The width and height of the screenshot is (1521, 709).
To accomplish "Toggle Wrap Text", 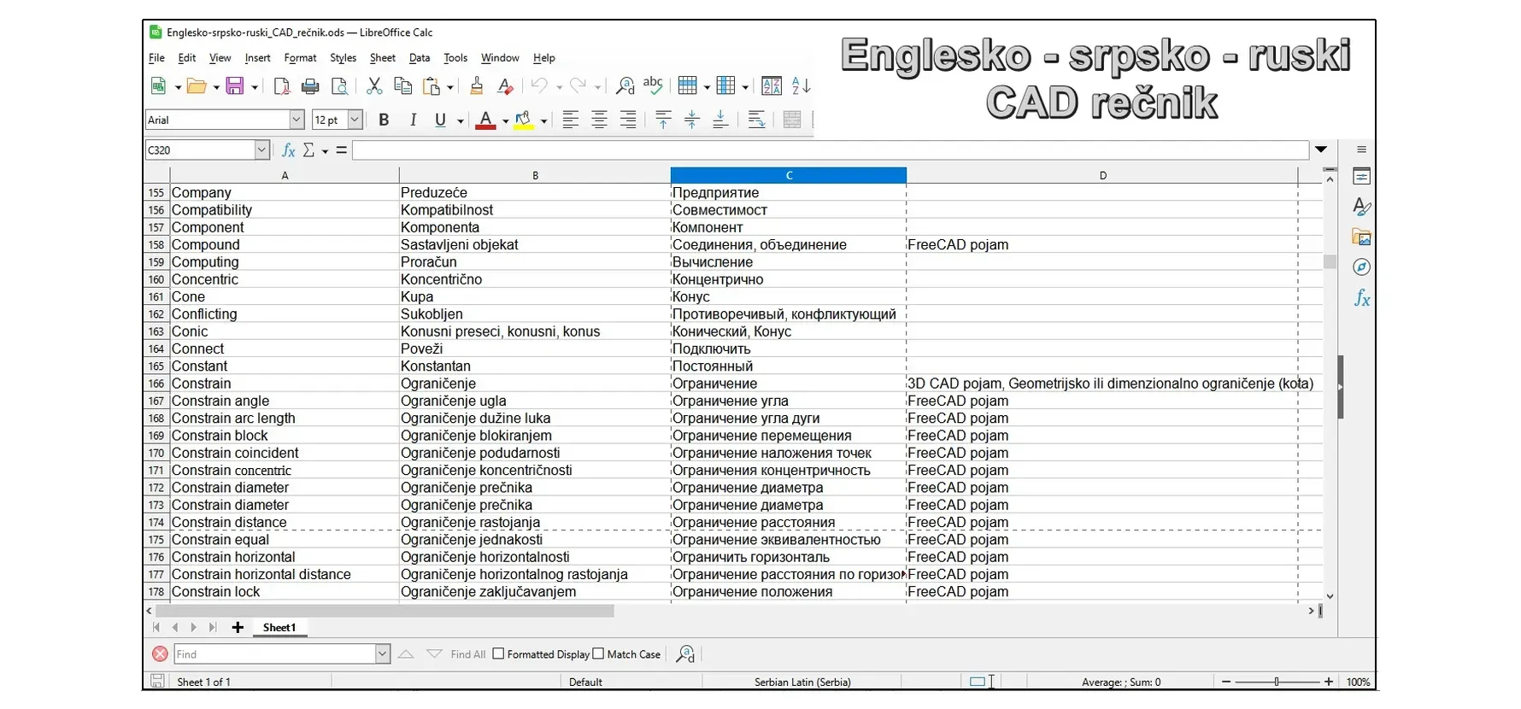I will [x=756, y=120].
